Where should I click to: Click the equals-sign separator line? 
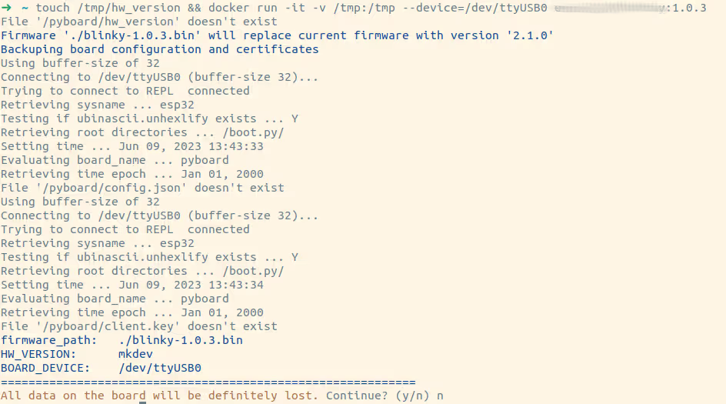tap(208, 382)
